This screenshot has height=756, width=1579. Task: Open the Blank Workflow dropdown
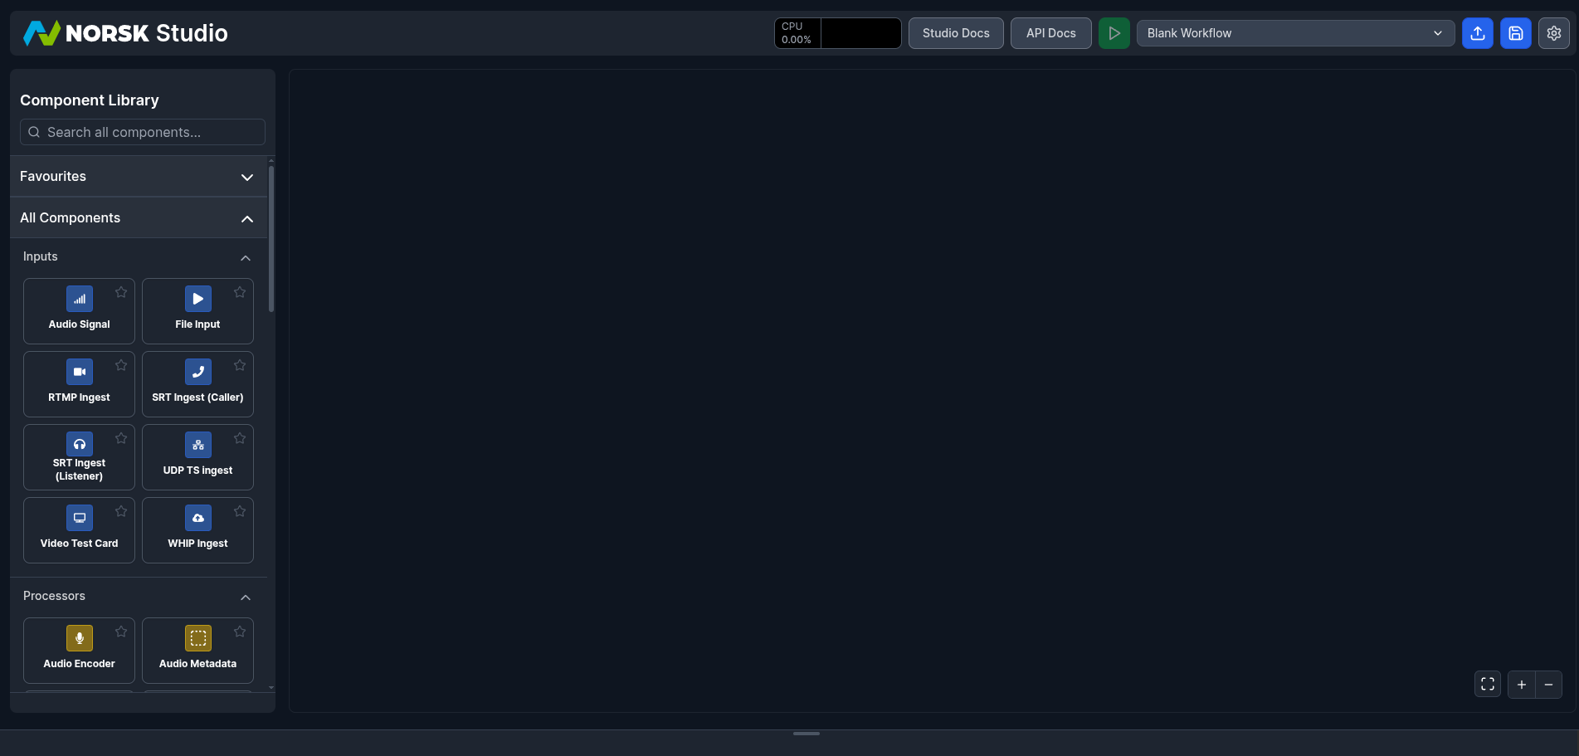pos(1294,33)
